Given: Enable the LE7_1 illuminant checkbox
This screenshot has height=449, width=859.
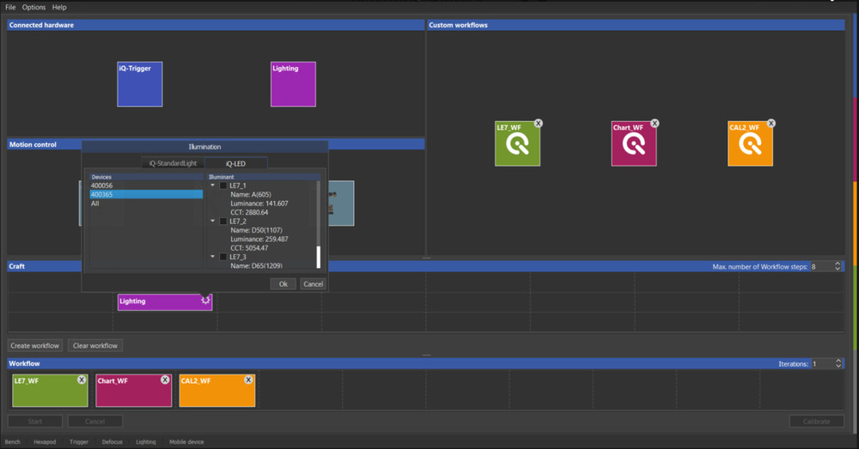Looking at the screenshot, I should [x=223, y=185].
